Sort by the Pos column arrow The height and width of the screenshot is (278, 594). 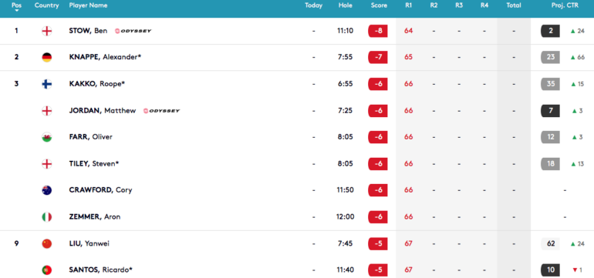pyautogui.click(x=16, y=11)
